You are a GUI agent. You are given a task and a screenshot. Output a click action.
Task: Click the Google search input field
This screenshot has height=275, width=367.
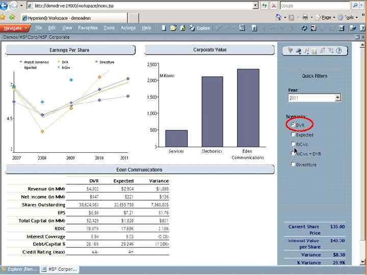[315, 6]
